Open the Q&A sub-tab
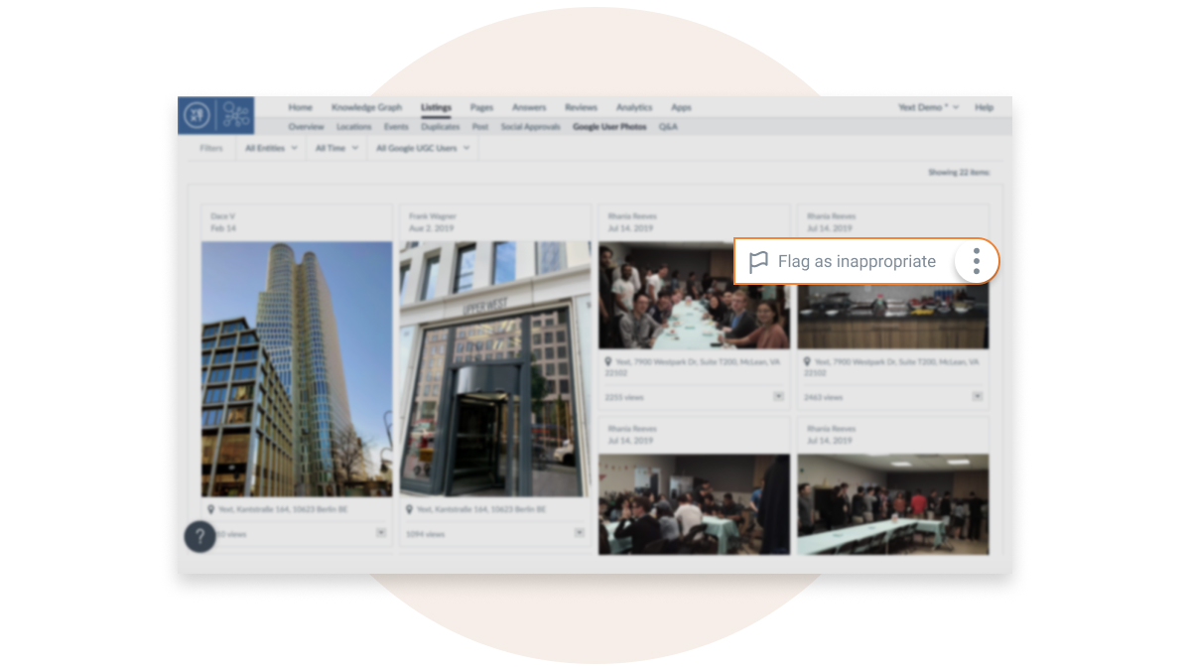This screenshot has width=1191, height=670. [x=668, y=127]
